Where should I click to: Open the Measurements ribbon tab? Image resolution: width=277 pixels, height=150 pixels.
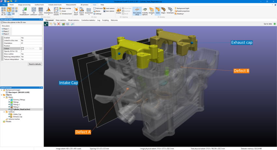71,5
